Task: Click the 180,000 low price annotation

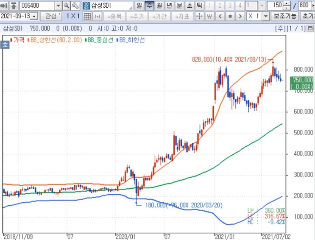Action: click(184, 205)
